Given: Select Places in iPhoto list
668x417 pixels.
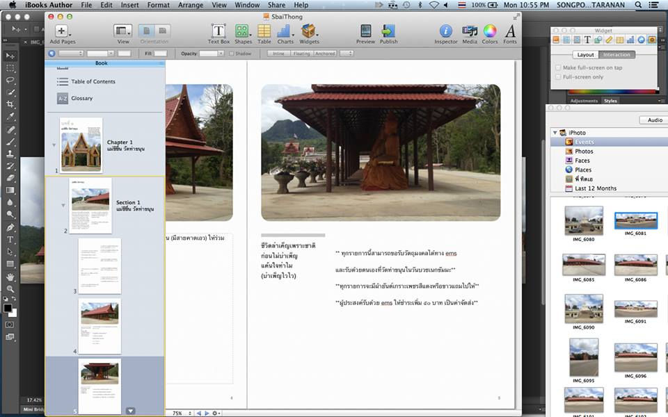Looking at the screenshot, I should tap(583, 170).
